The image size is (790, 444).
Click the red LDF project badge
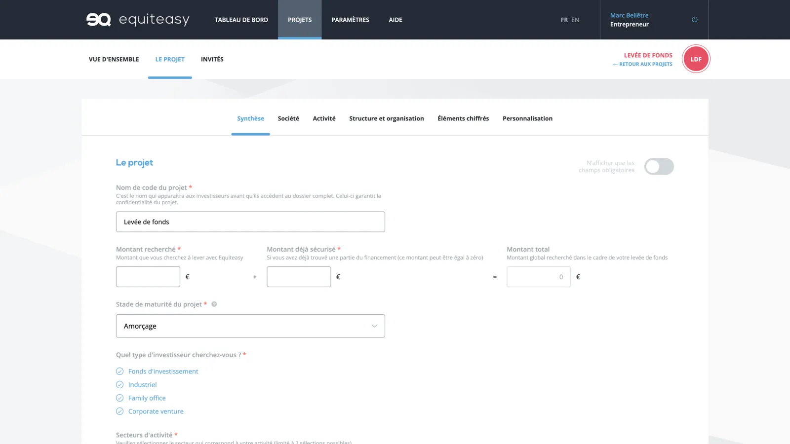click(696, 59)
